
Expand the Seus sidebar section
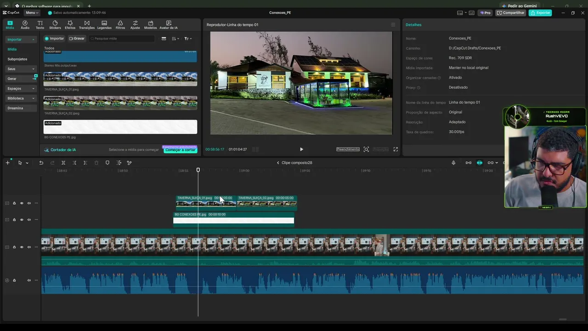point(21,69)
